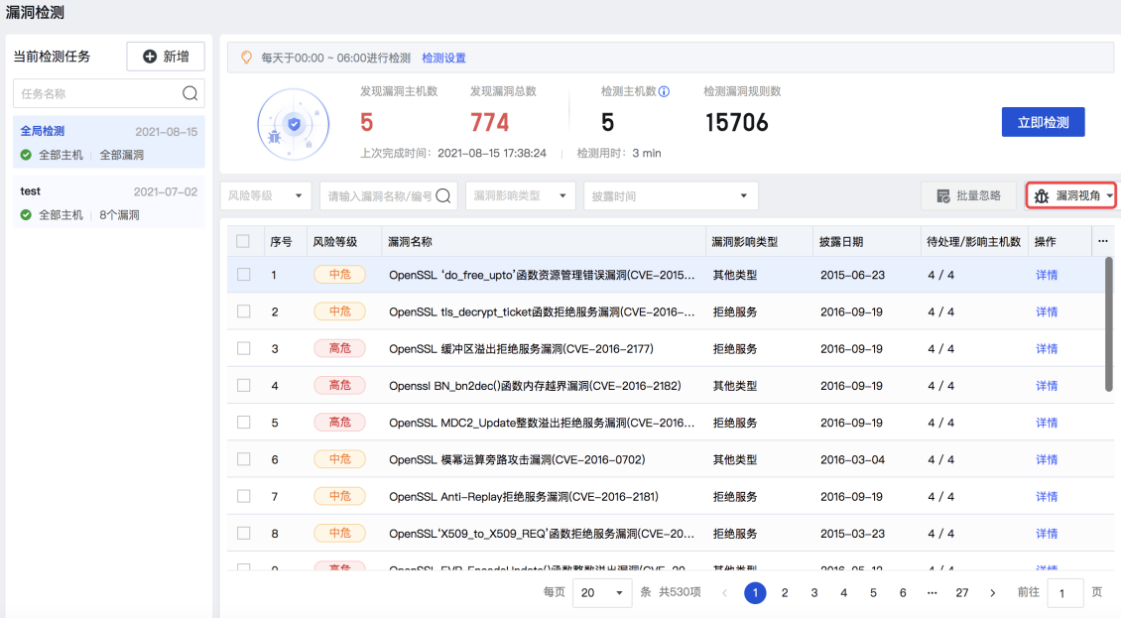Click the lightbulb tip icon

(x=246, y=58)
